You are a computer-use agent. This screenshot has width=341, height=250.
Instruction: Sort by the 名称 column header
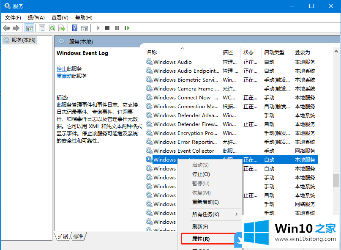click(182, 52)
